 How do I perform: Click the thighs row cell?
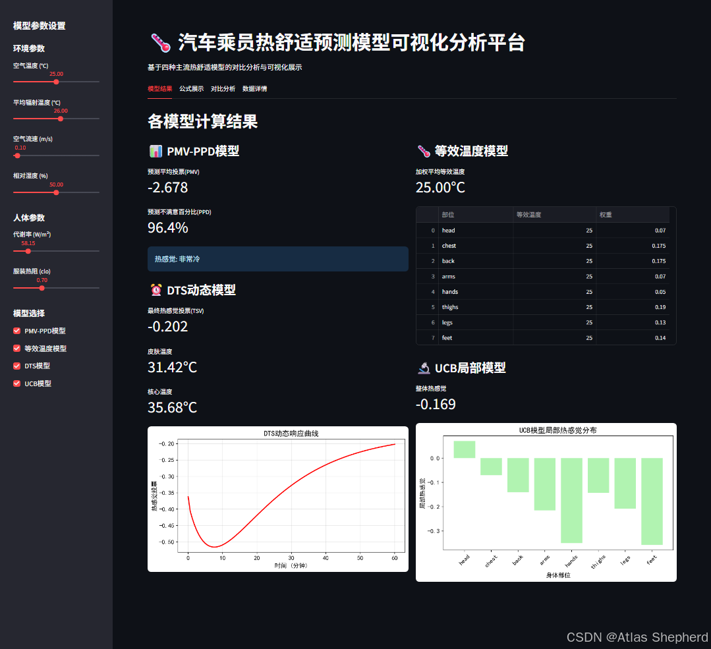(x=475, y=307)
